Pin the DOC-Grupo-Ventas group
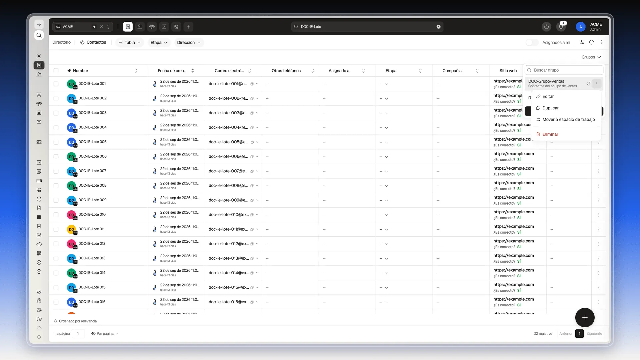 click(588, 84)
